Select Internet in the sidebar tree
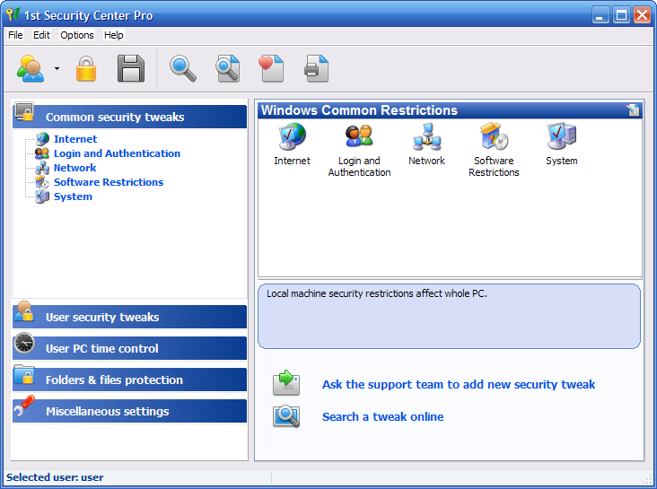The height and width of the screenshot is (489, 657). (75, 139)
